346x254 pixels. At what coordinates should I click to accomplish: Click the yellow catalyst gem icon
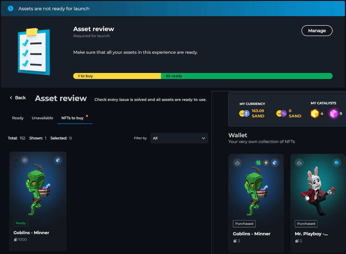[315, 113]
